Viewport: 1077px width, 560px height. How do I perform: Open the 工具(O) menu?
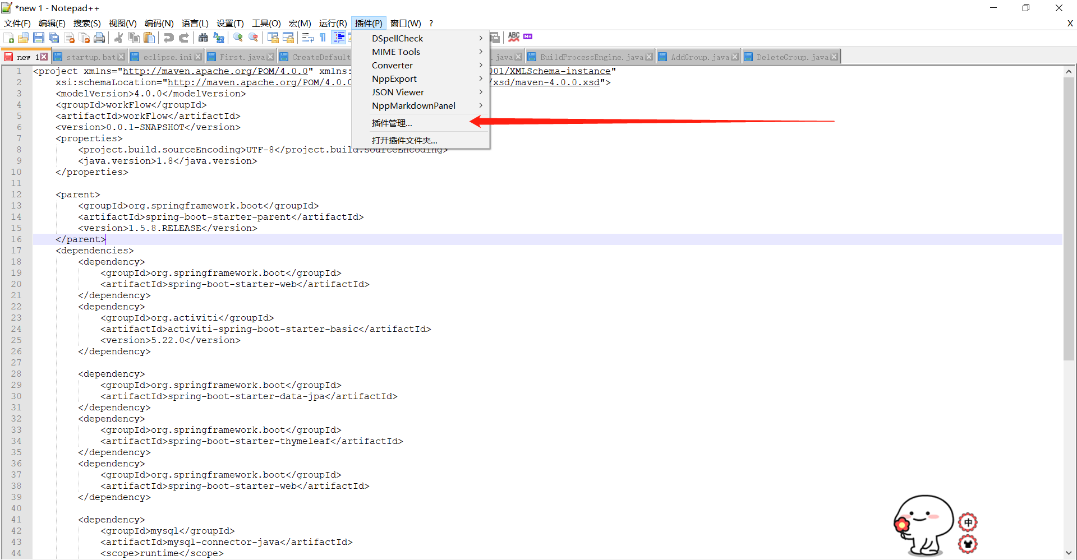click(266, 23)
